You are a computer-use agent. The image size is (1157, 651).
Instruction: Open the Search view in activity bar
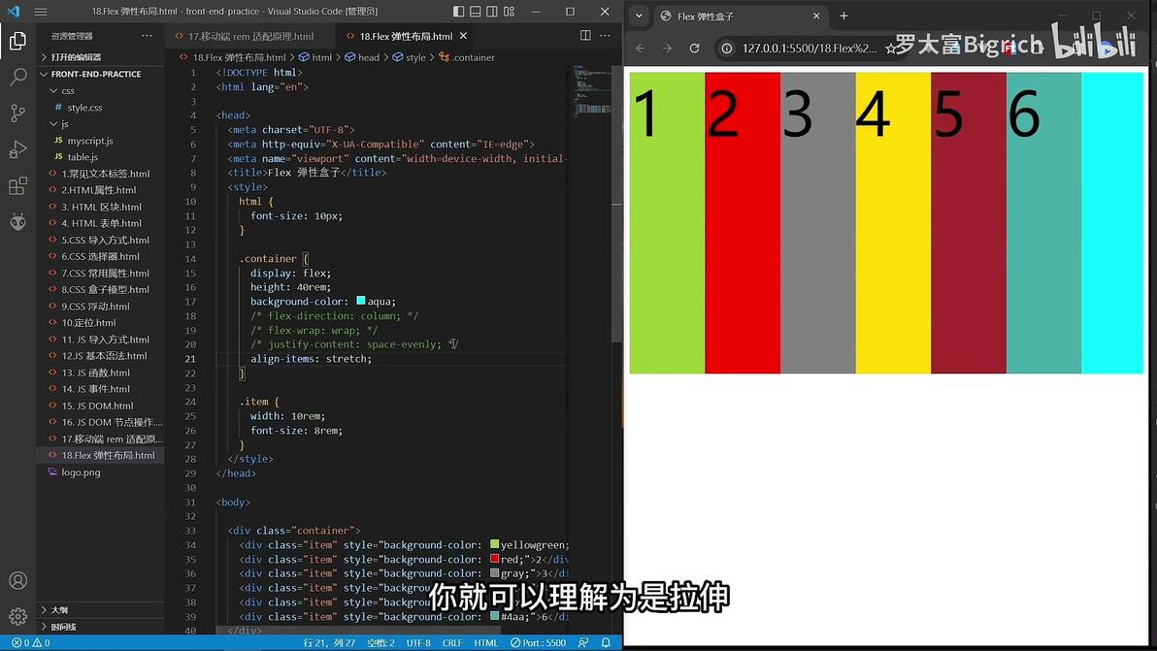coord(17,77)
